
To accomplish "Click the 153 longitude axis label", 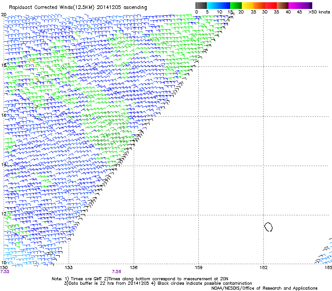I will (x=69, y=268).
